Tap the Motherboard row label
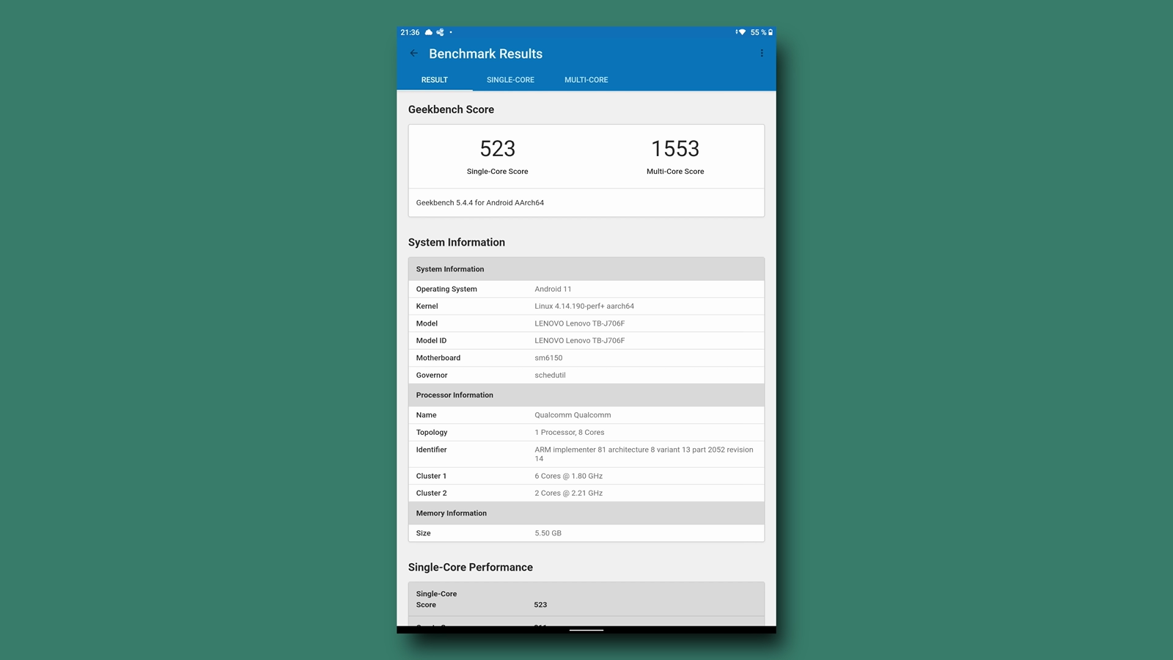Screen dimensions: 1173x660 pos(438,358)
